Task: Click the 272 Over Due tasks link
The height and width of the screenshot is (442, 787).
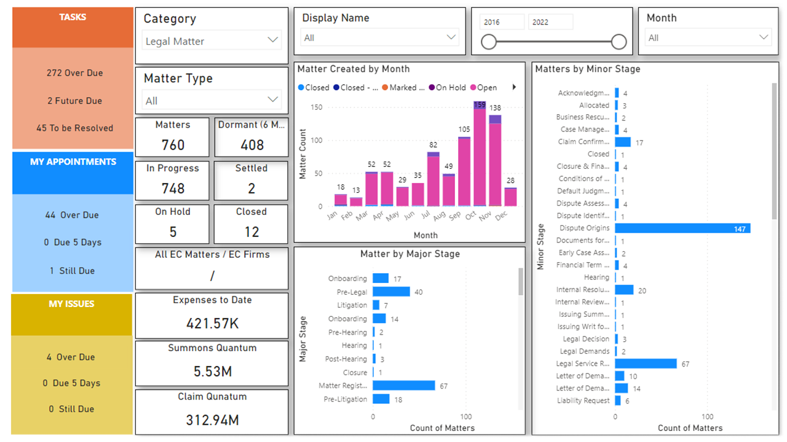Action: pyautogui.click(x=75, y=73)
